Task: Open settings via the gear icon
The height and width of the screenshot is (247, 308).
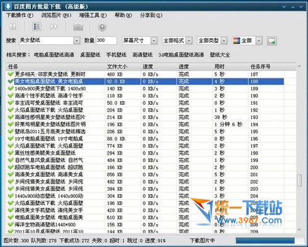Action: (102, 27)
